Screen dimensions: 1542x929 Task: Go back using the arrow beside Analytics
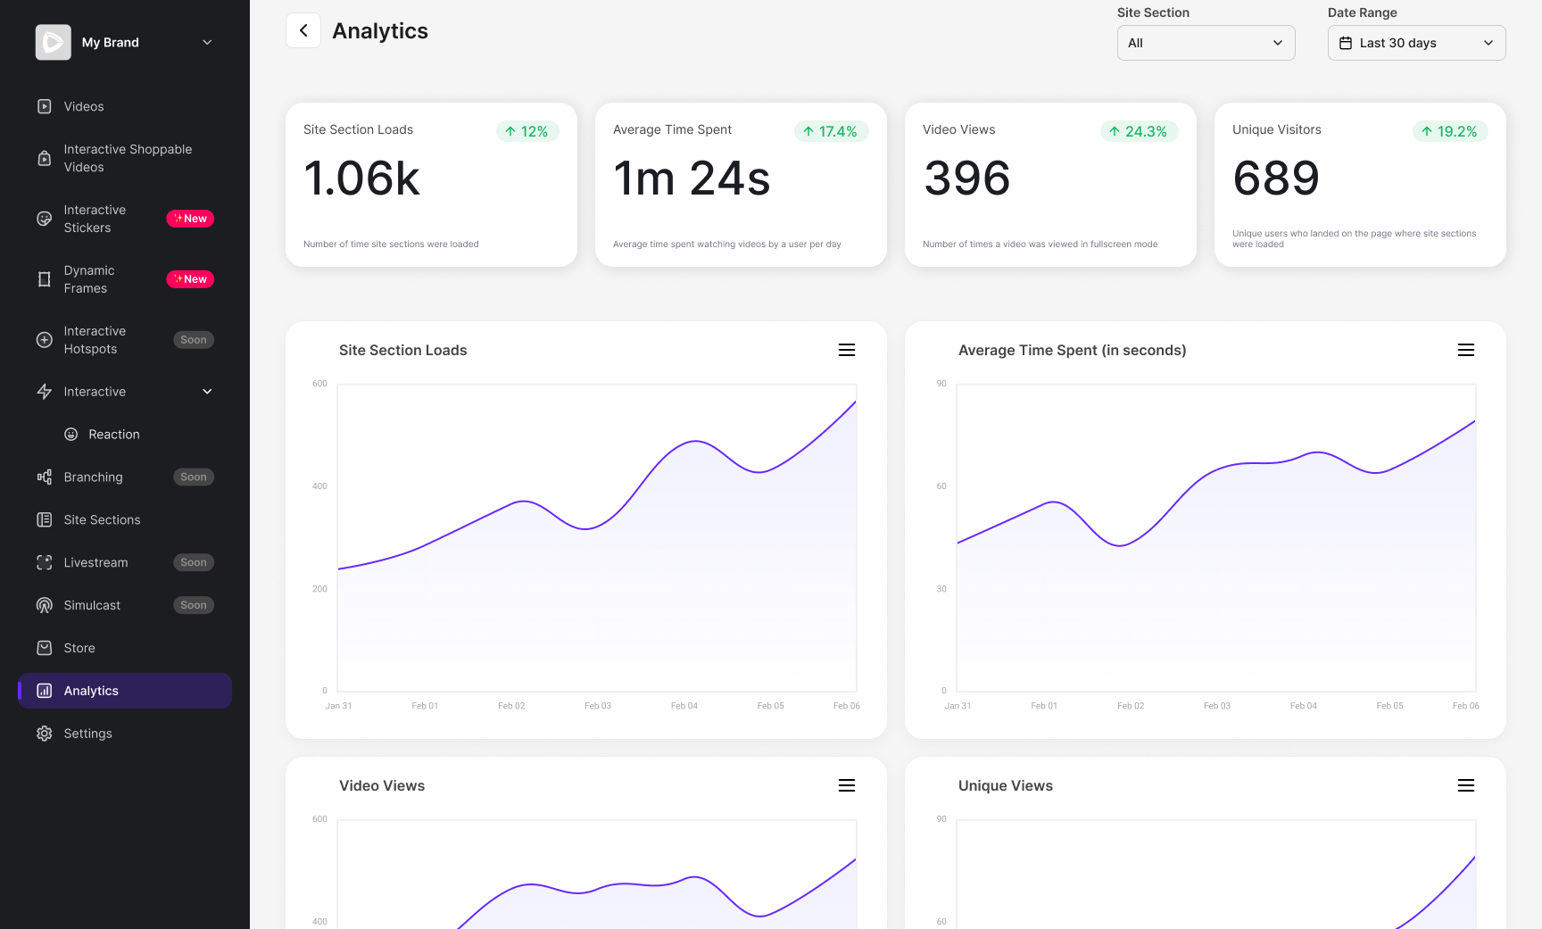coord(303,30)
